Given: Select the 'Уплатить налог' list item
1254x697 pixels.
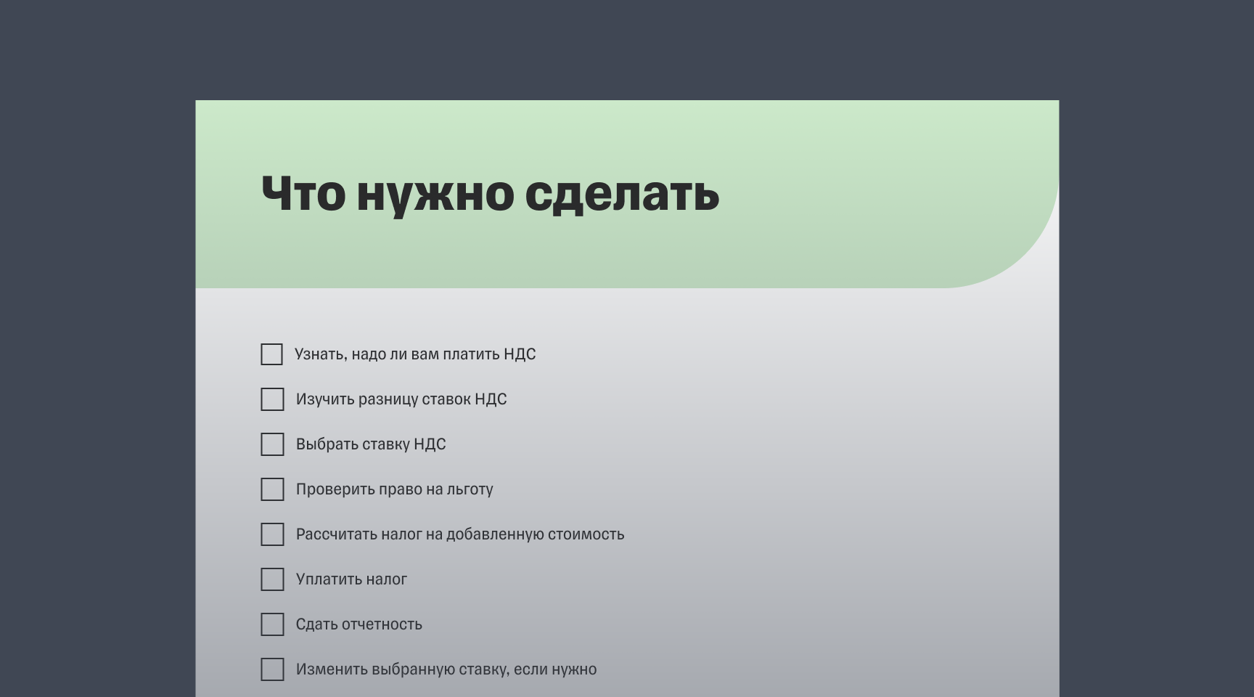Looking at the screenshot, I should 351,579.
